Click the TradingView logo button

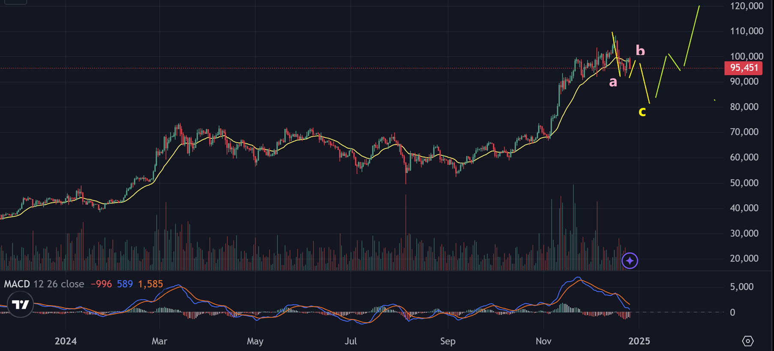coord(20,304)
